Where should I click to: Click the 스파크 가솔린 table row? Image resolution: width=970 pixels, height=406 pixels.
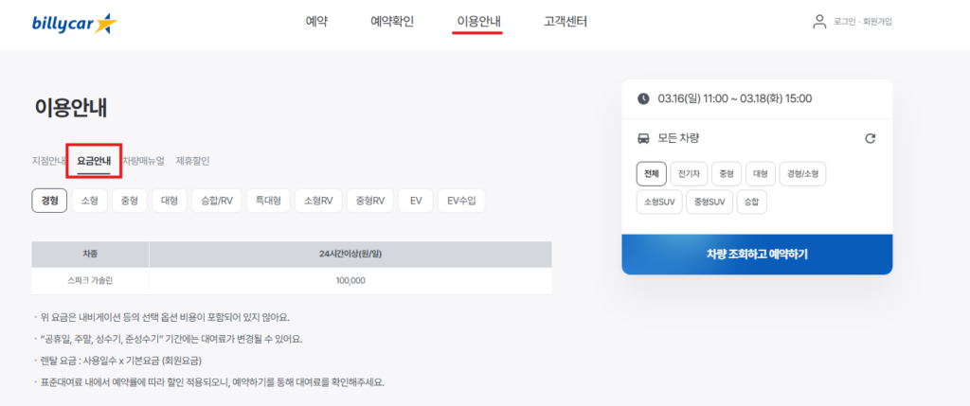coord(292,280)
